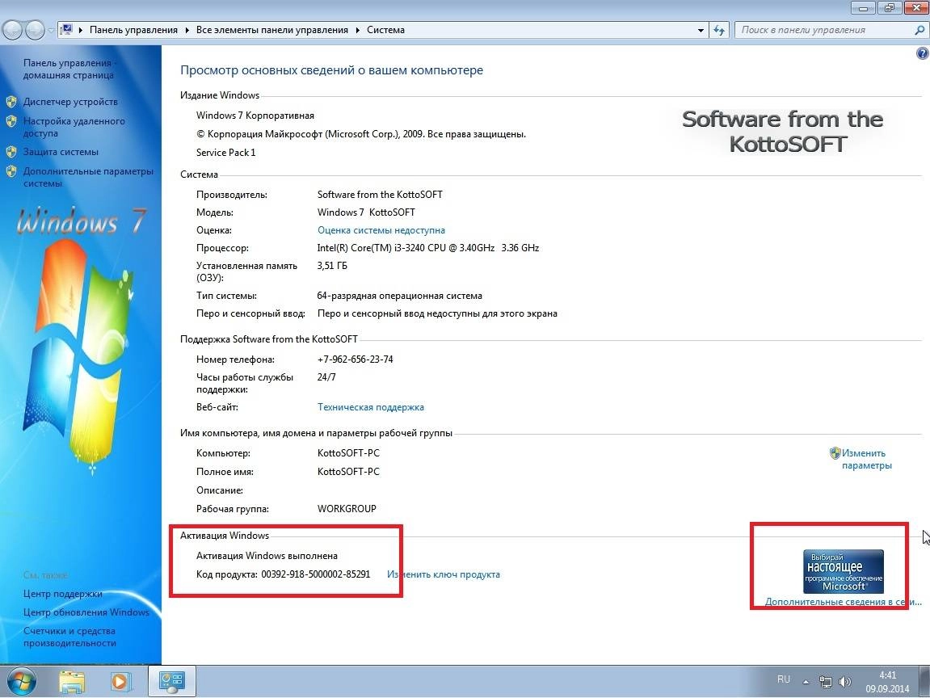930x698 pixels.
Task: Expand arrow after Все элементы панели управления
Action: (358, 30)
